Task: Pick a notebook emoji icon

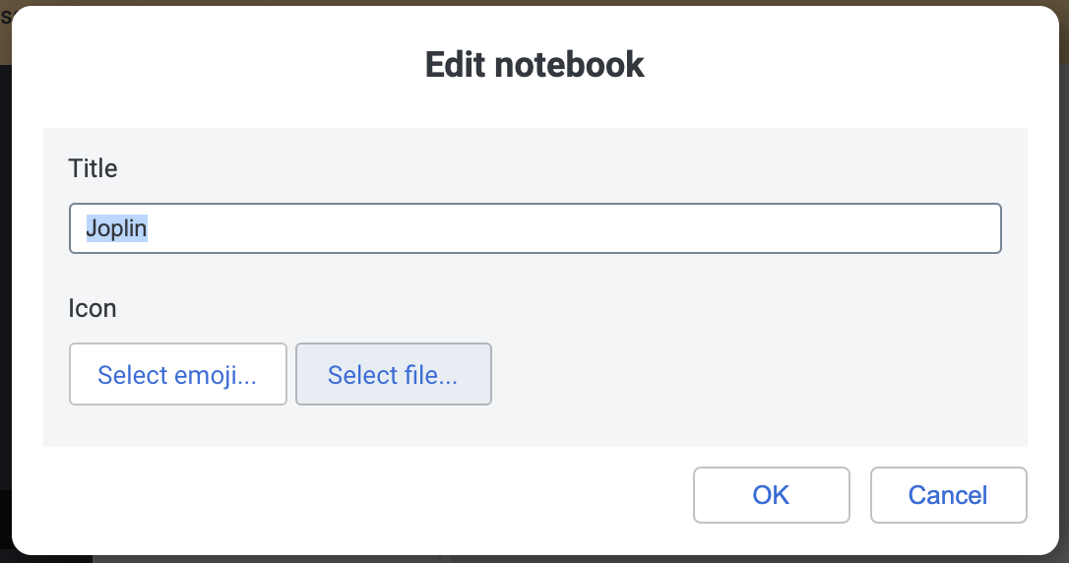Action: coord(178,374)
